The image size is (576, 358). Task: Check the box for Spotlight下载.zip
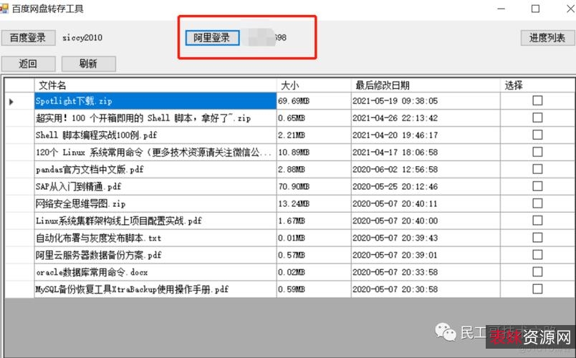point(537,101)
